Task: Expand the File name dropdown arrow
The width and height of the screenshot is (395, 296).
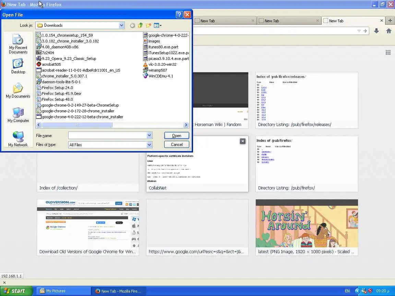Action: tap(149, 135)
